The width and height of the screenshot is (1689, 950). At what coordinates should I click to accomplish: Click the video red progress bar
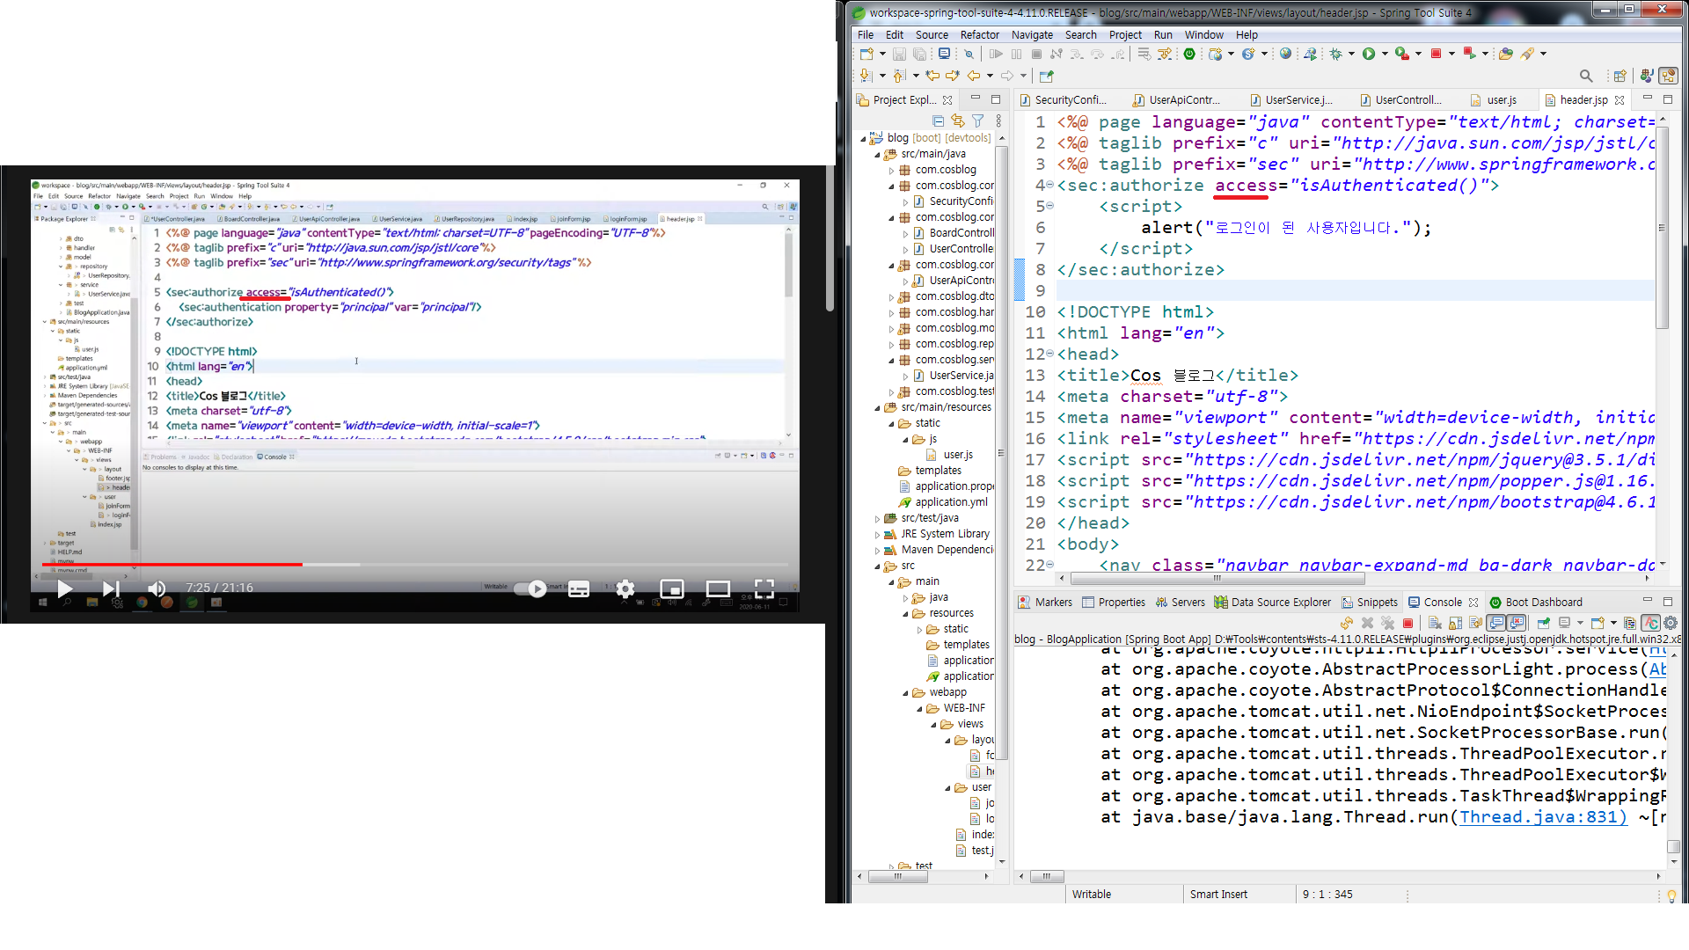tap(172, 564)
